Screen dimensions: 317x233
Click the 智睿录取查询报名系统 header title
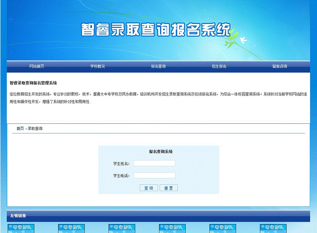coord(155,30)
